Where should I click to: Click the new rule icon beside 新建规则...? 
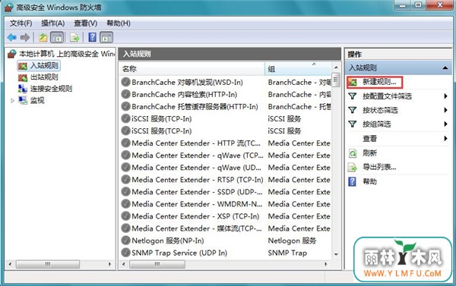tap(353, 83)
